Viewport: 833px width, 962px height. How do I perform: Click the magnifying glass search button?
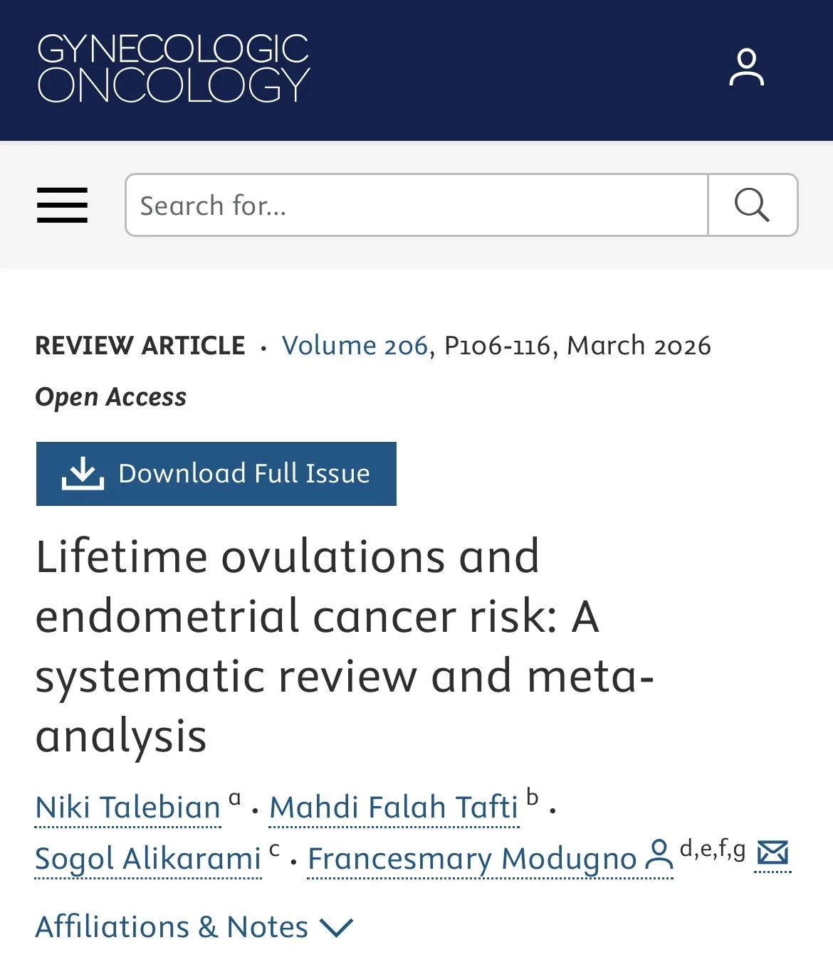coord(753,205)
